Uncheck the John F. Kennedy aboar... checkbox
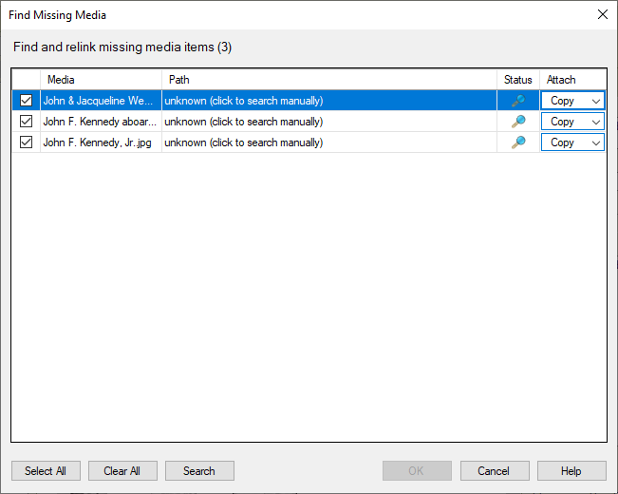The image size is (618, 494). click(x=26, y=122)
